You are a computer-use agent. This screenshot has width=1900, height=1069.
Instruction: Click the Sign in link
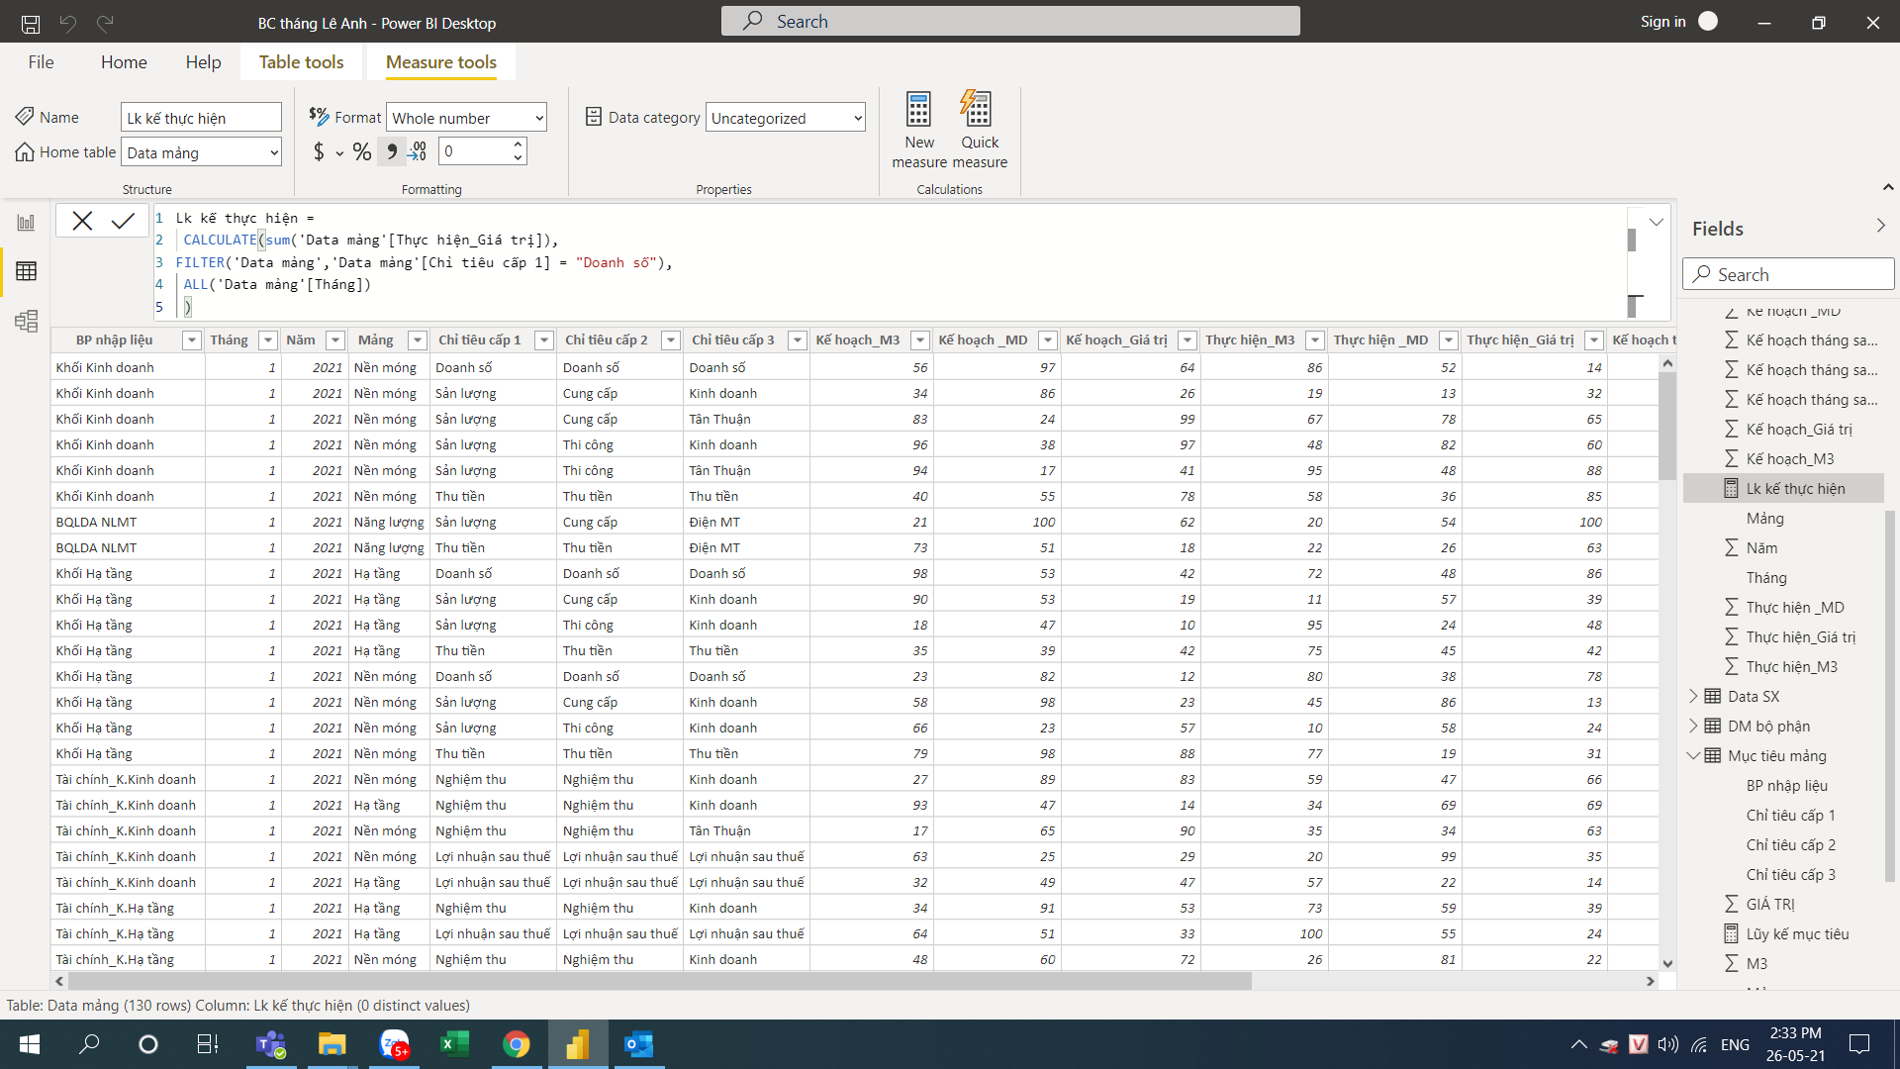click(x=1662, y=22)
